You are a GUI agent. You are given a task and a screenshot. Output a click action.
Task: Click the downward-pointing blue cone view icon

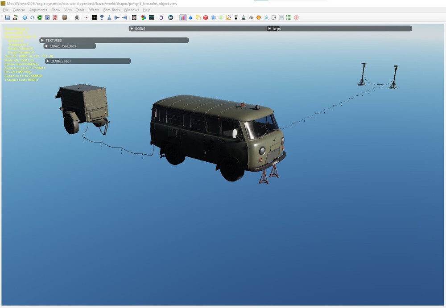(x=102, y=18)
